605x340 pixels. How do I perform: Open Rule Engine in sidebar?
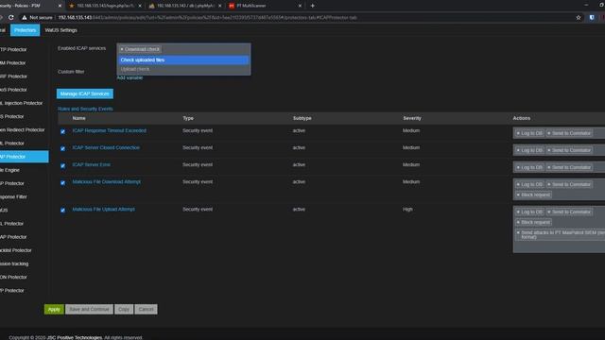[x=9, y=170]
